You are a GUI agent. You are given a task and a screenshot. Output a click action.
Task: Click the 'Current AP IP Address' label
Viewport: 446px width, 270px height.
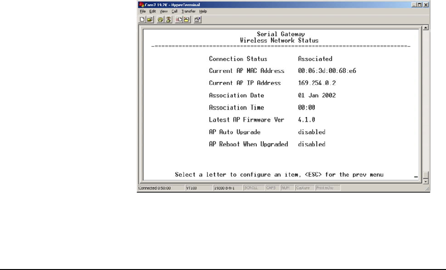point(245,83)
